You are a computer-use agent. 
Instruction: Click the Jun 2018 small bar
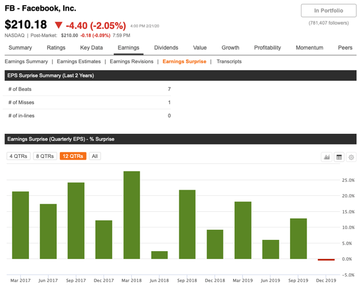(160, 255)
